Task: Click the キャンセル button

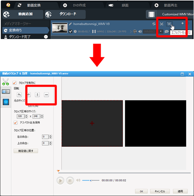Action: (160, 191)
